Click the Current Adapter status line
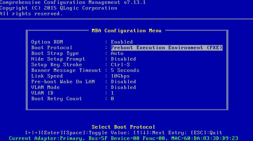 click(123, 138)
